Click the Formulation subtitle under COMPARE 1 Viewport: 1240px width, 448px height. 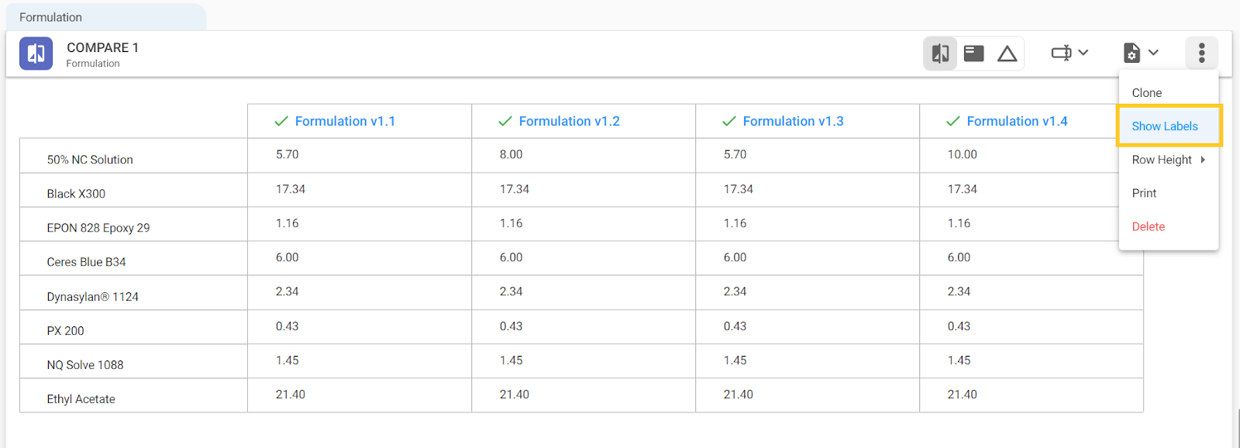93,64
